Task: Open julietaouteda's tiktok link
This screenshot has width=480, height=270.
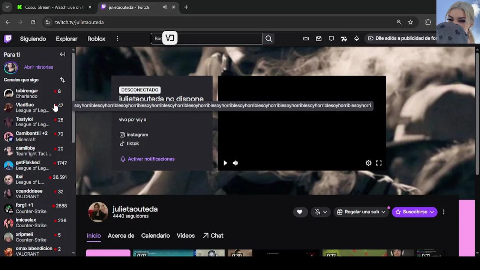Action: tap(129, 144)
